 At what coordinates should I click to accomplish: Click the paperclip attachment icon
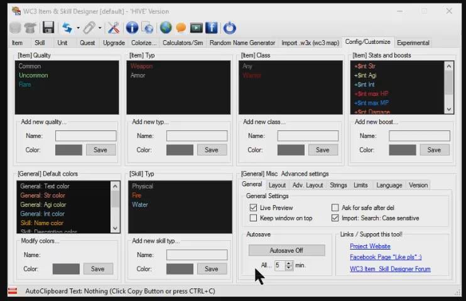(89, 28)
